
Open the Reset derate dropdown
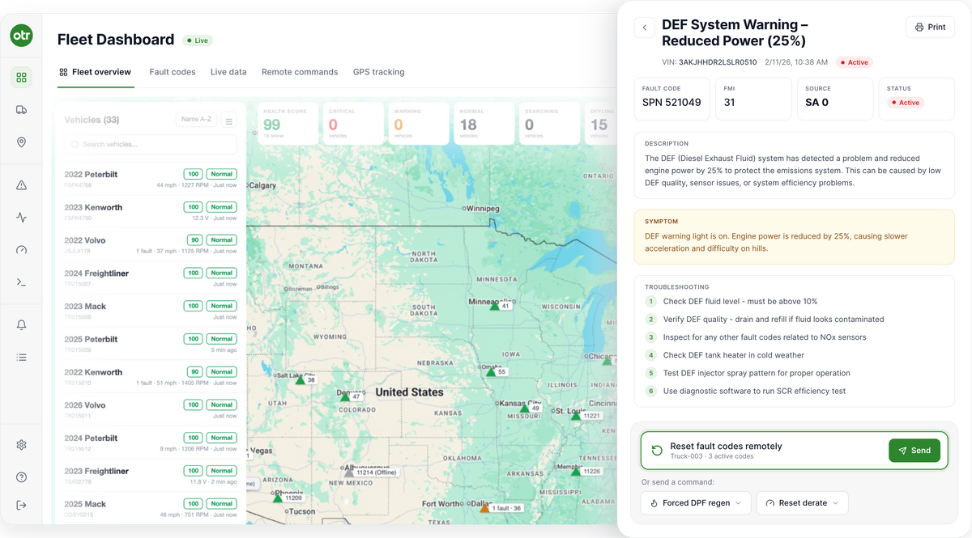[803, 503]
